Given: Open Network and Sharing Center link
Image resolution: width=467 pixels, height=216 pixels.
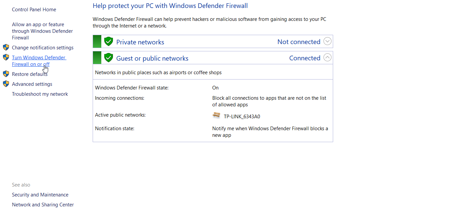Looking at the screenshot, I should pyautogui.click(x=43, y=205).
